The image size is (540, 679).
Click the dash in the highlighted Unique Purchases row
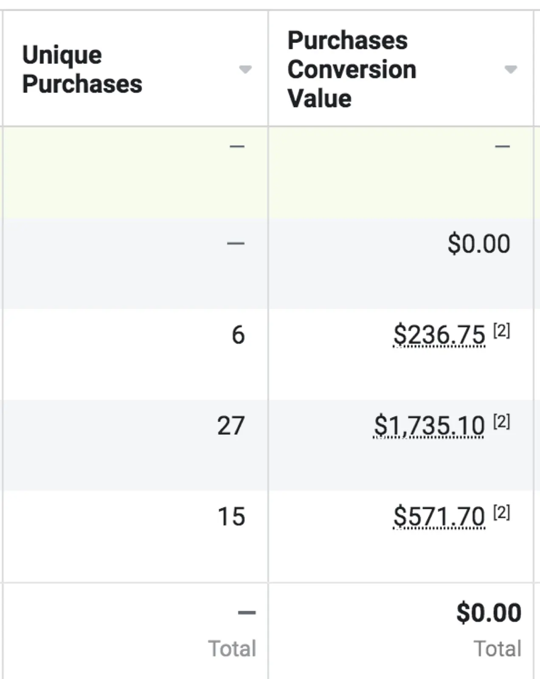237,147
